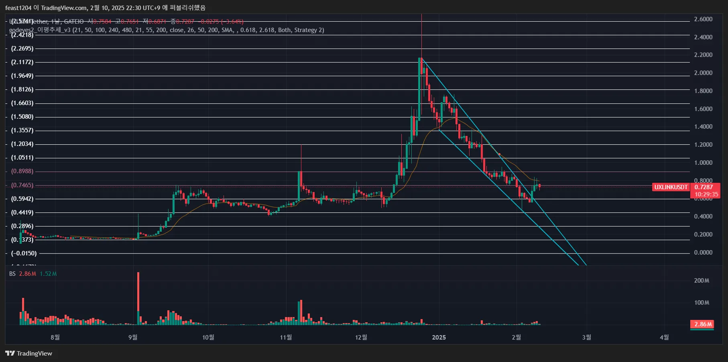Click 12월 on the time axis
Image resolution: width=728 pixels, height=362 pixels.
[x=361, y=338]
